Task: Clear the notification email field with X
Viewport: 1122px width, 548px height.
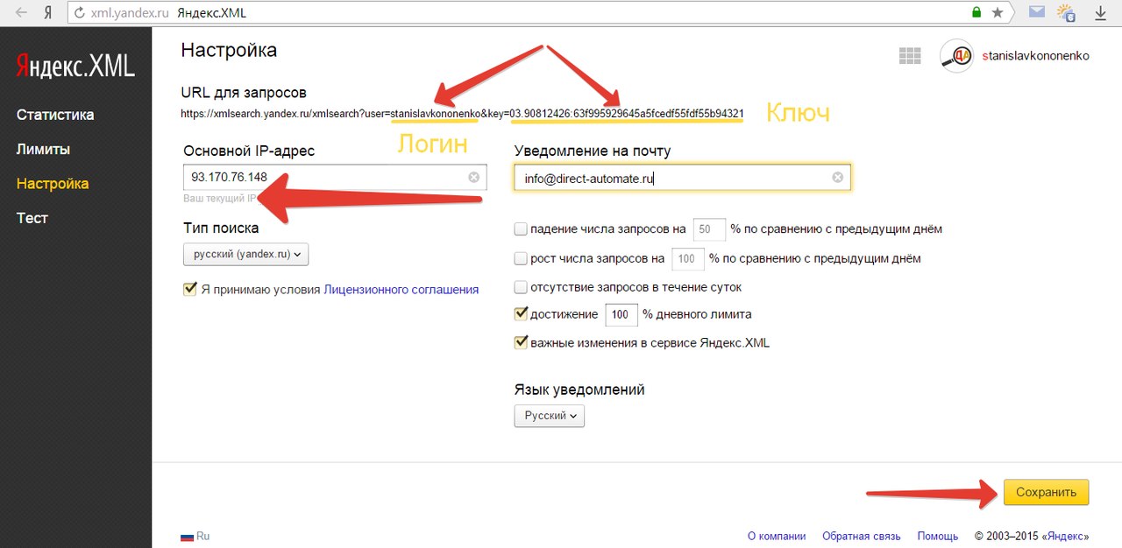Action: pyautogui.click(x=837, y=178)
